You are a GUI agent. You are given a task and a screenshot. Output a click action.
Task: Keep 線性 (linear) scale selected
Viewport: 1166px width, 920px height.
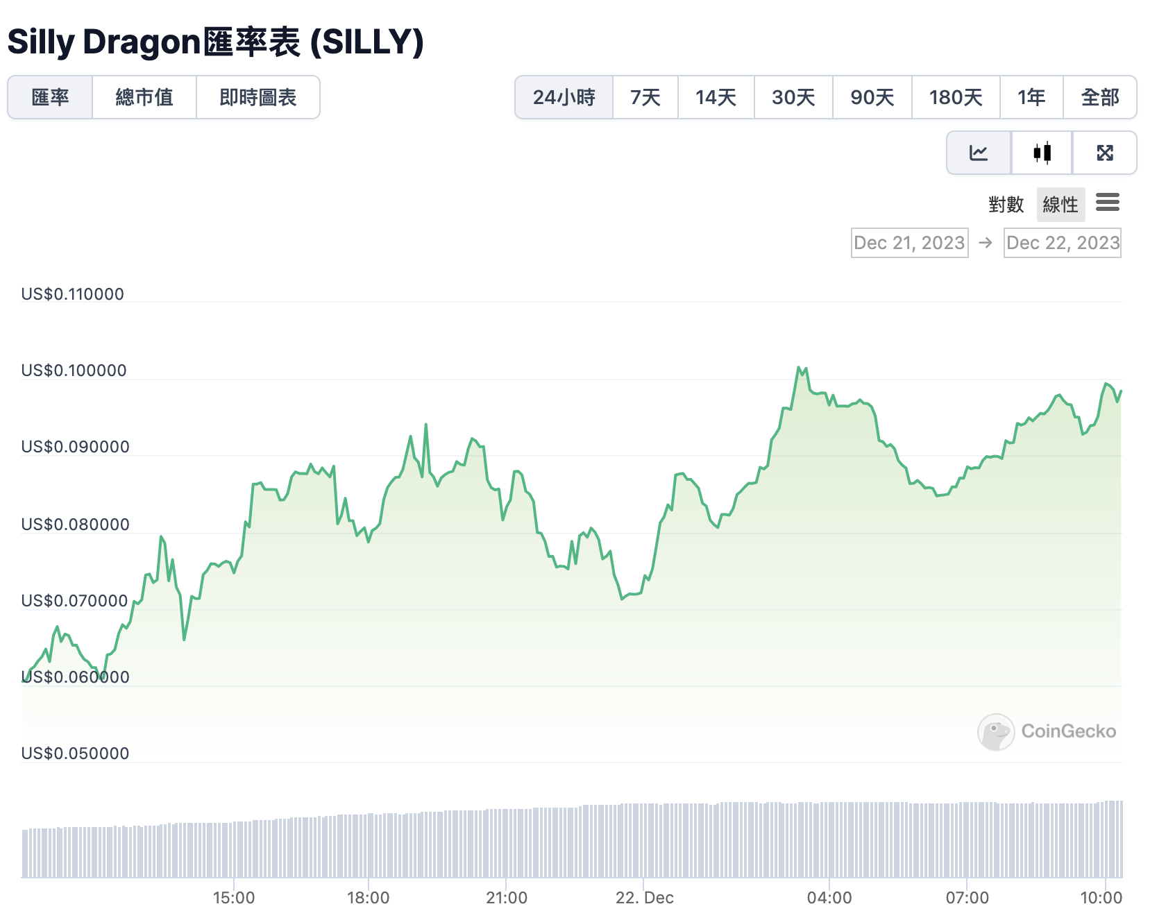click(x=1061, y=205)
